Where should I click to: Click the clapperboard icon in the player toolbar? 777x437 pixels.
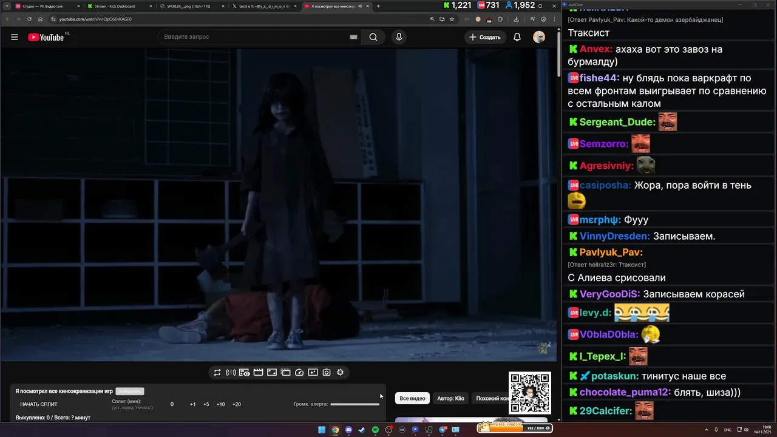[258, 372]
